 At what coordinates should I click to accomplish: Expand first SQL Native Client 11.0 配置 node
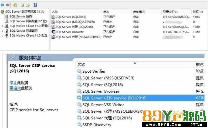tap(2, 26)
